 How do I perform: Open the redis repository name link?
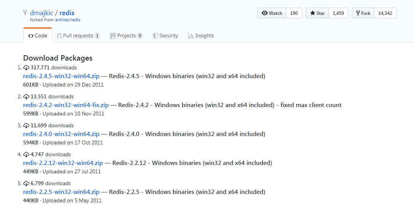pos(67,13)
